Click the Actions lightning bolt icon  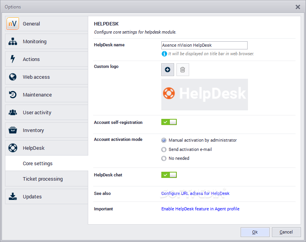(13, 59)
